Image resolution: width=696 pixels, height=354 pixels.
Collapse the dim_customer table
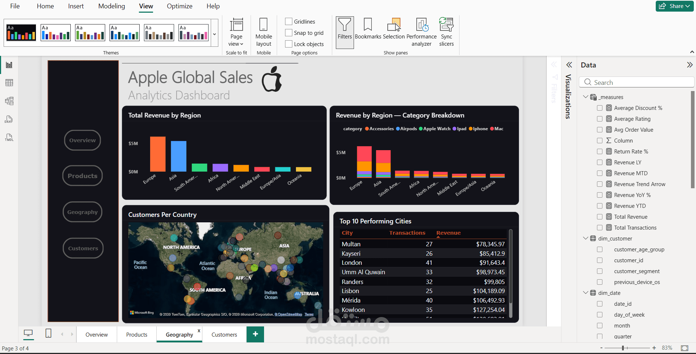coord(585,238)
